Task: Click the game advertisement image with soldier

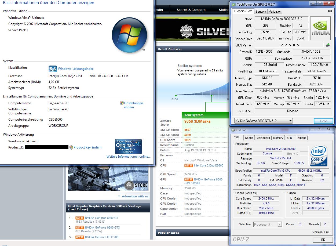Action: click(108, 179)
